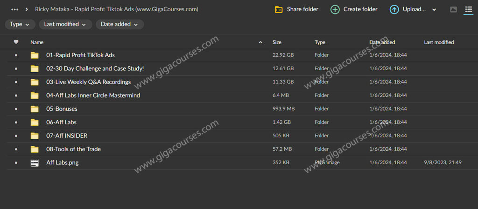
Task: Select the list view icon
Action: 468,9
